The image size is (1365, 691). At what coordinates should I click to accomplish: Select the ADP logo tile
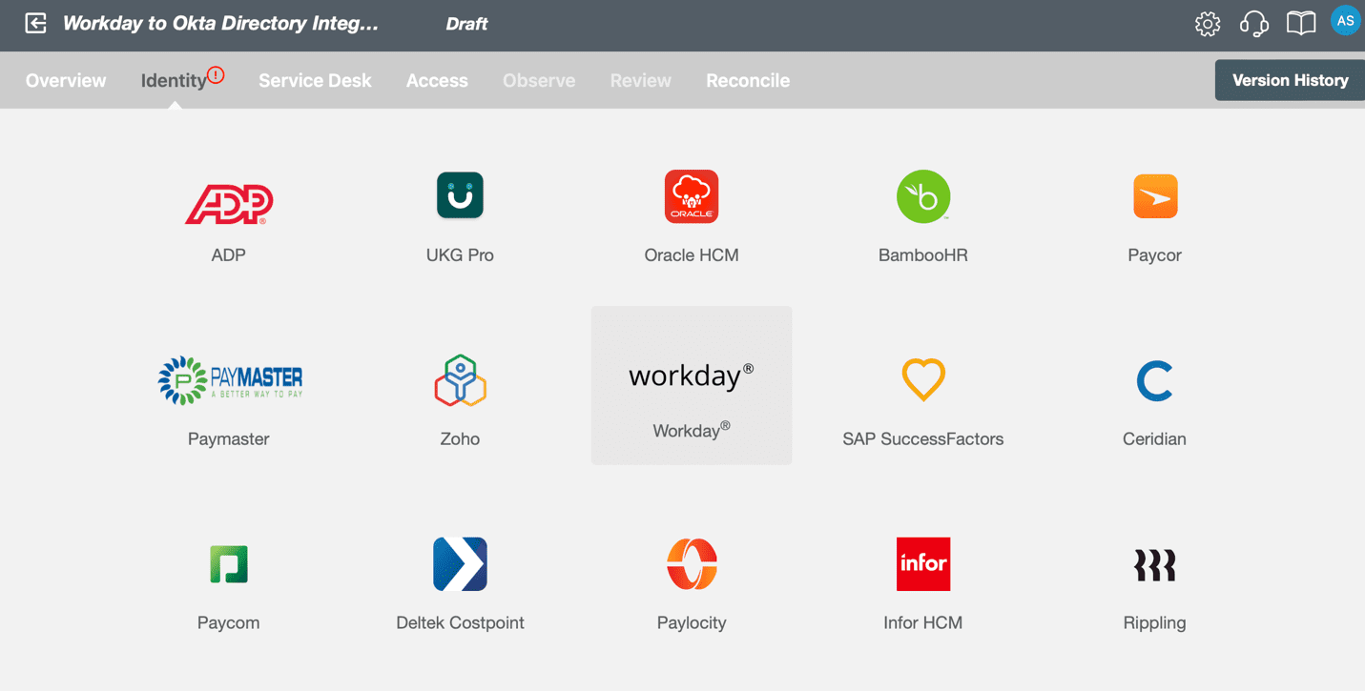click(229, 203)
